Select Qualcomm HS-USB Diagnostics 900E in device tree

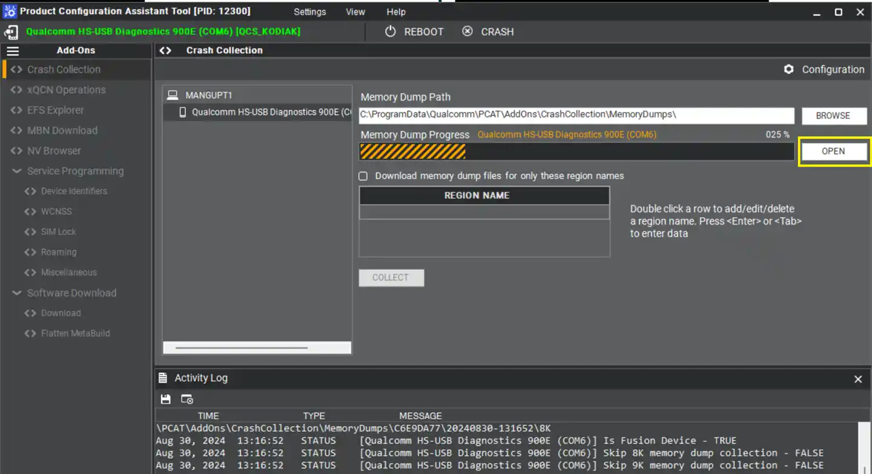pos(271,112)
